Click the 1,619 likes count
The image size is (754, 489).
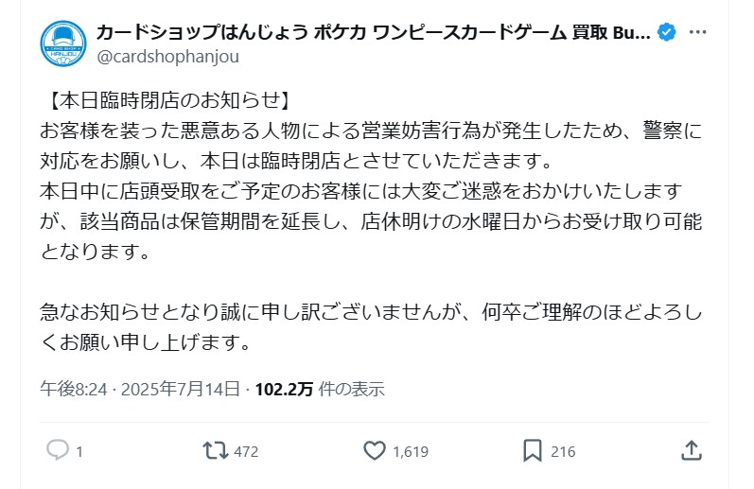(x=410, y=451)
